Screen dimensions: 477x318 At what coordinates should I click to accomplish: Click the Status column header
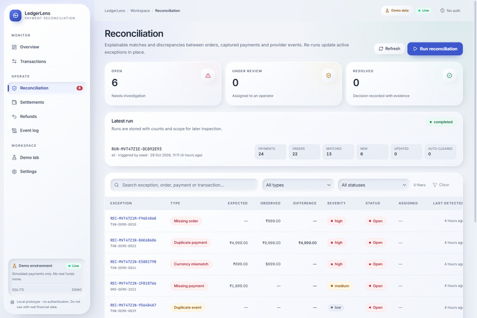[373, 203]
